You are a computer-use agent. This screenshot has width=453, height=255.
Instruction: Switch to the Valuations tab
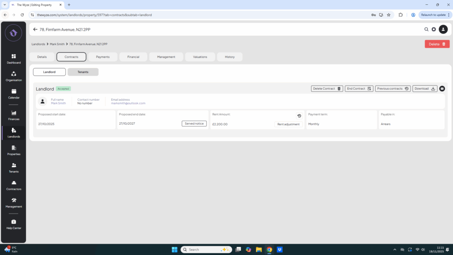pos(200,57)
